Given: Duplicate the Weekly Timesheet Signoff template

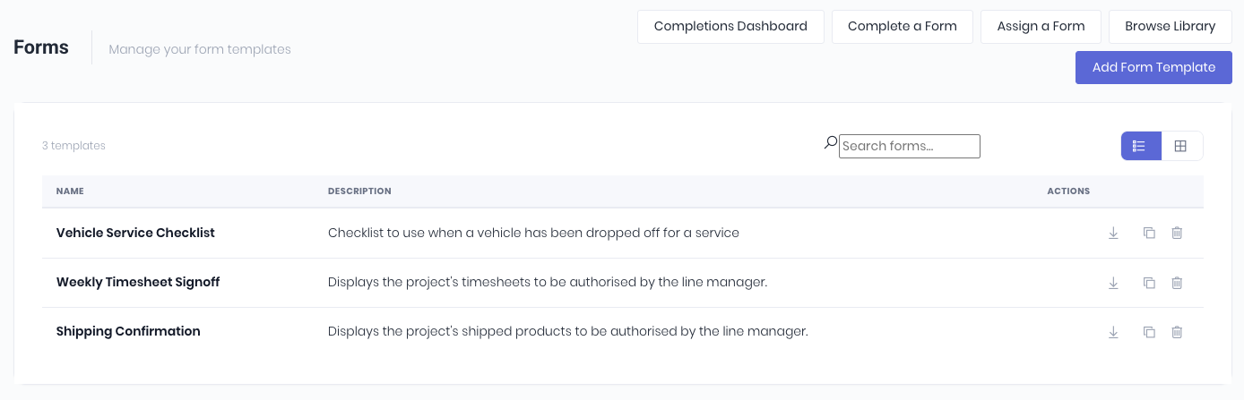Looking at the screenshot, I should point(1149,283).
